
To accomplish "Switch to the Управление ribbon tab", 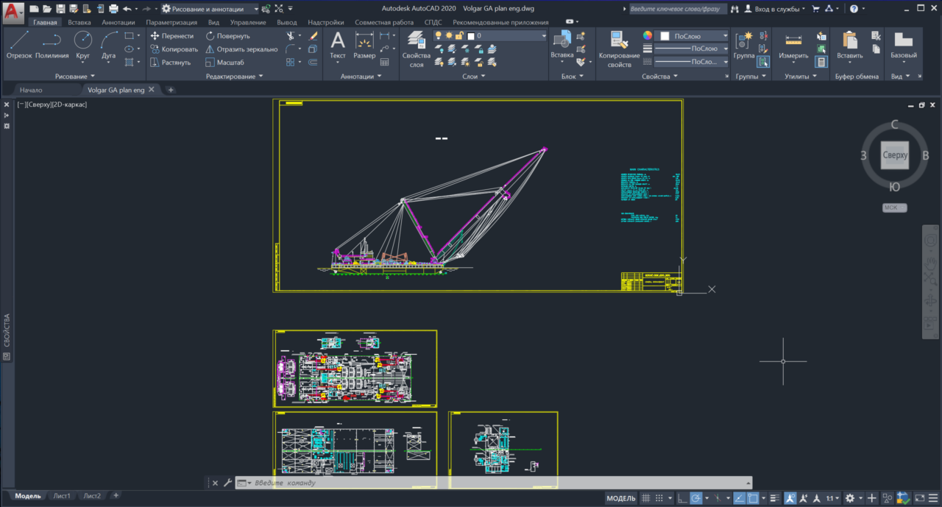I will 247,22.
